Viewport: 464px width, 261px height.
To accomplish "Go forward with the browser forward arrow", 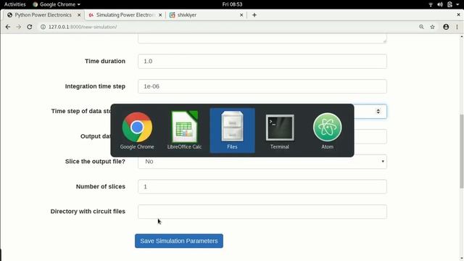I will pyautogui.click(x=18, y=27).
